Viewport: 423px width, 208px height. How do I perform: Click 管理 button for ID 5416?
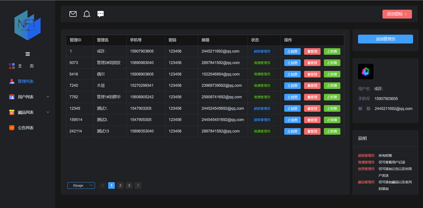tap(312, 74)
